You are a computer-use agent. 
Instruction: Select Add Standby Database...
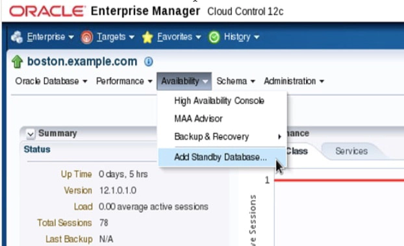(222, 157)
